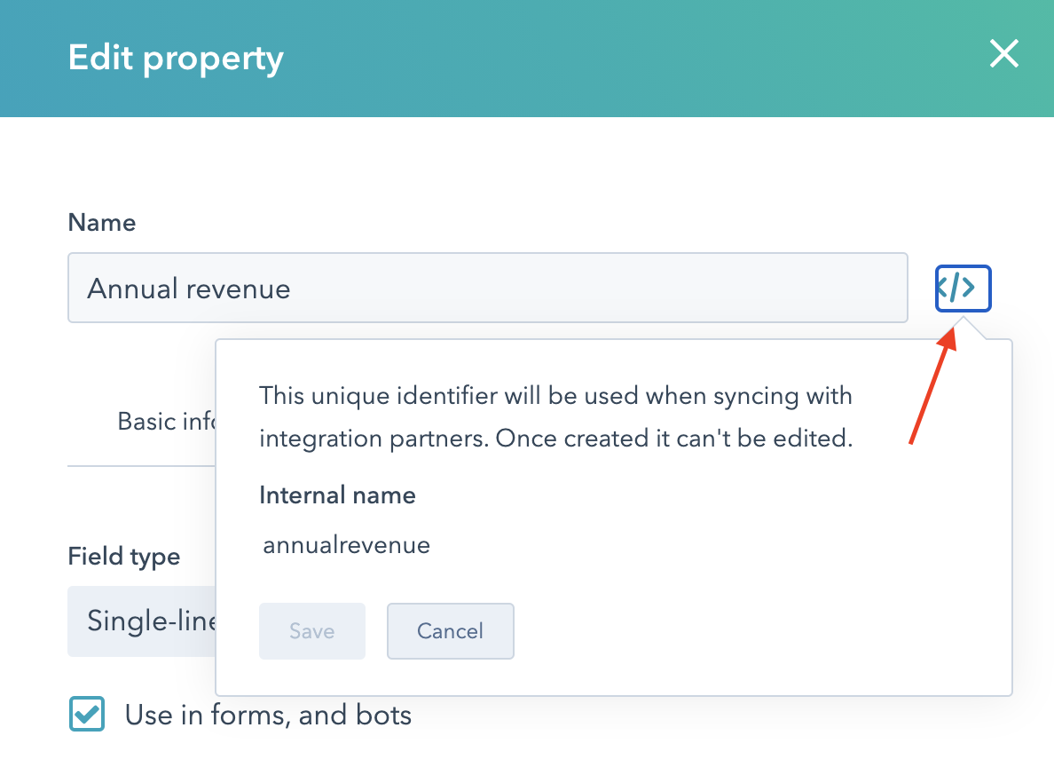Close the Edit property panel
Screen dimensions: 1054x783
(1003, 55)
